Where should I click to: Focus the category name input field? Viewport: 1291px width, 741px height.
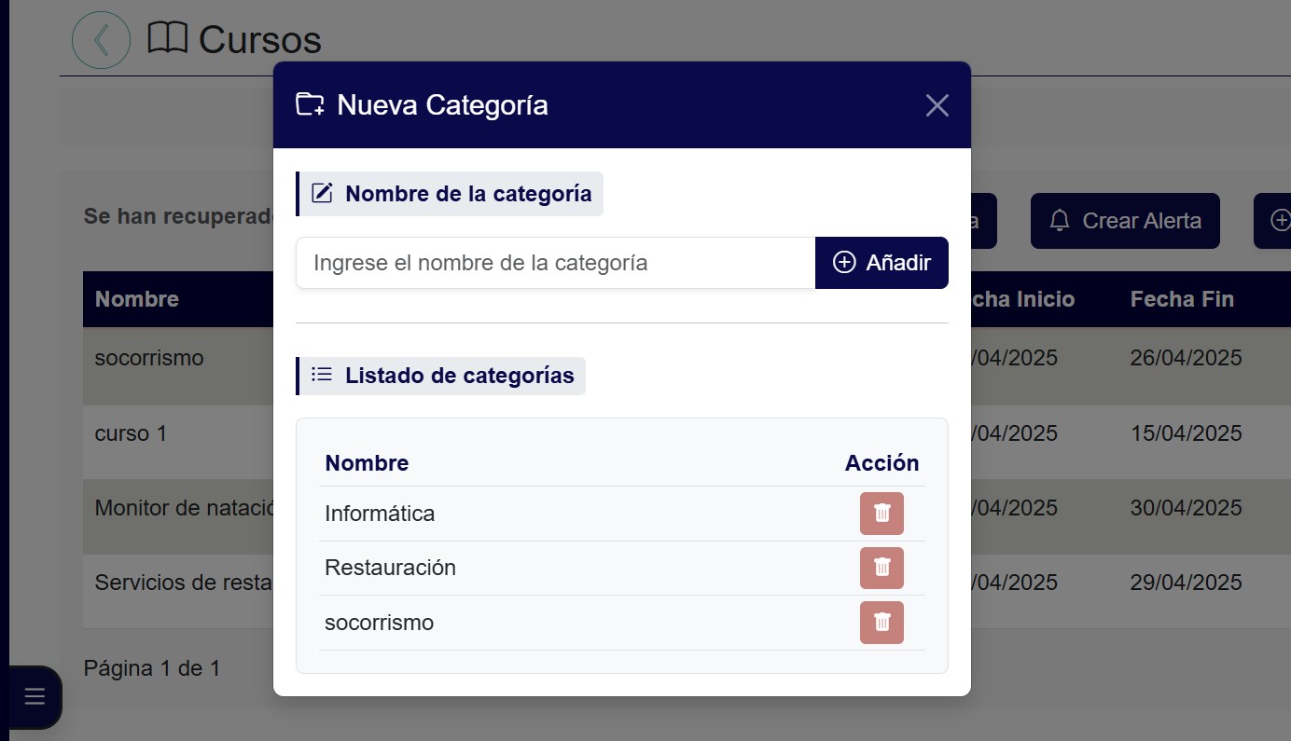[555, 263]
